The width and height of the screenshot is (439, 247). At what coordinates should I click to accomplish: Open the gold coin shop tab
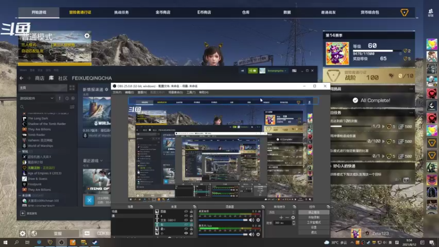click(x=163, y=12)
